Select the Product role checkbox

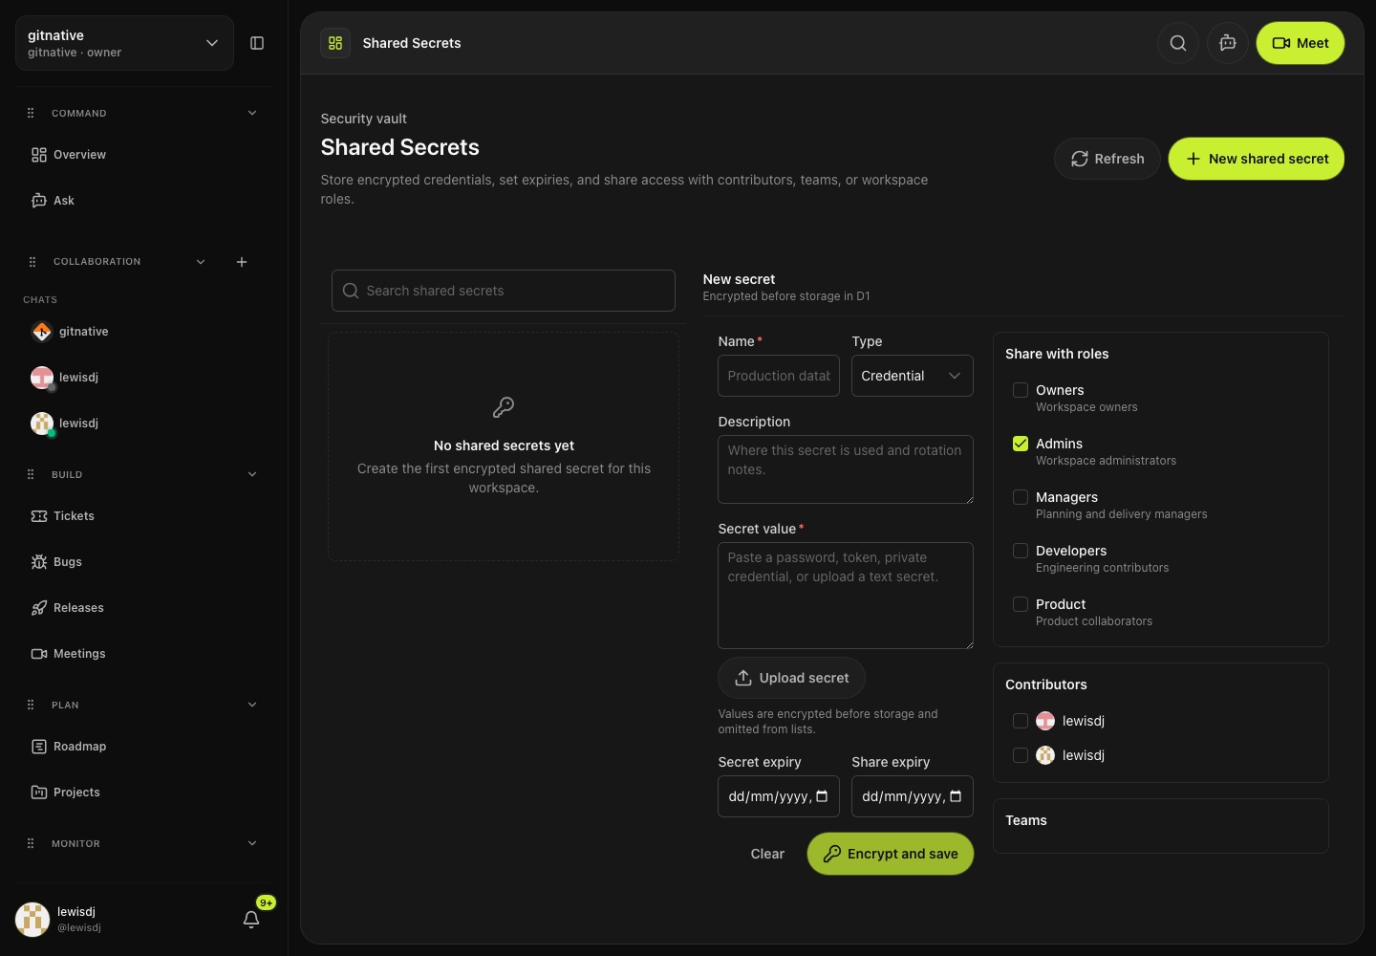pos(1021,604)
